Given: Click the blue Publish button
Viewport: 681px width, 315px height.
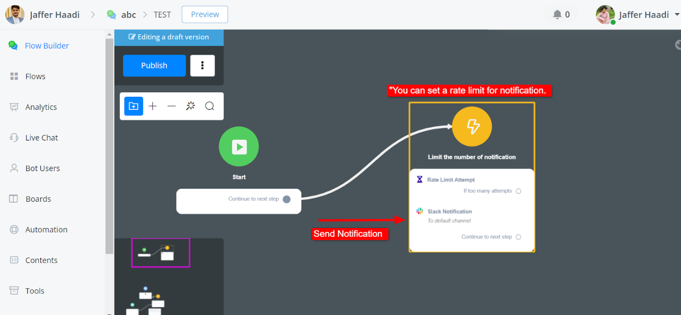Looking at the screenshot, I should point(154,66).
